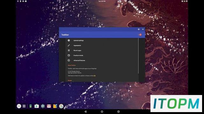Tap the Android Back navigation button
Screen dimensions: 204x114
click(x=85, y=111)
